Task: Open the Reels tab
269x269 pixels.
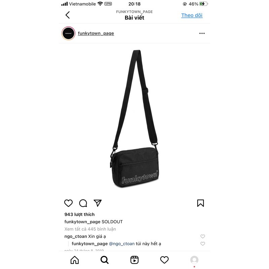Action: (134, 260)
